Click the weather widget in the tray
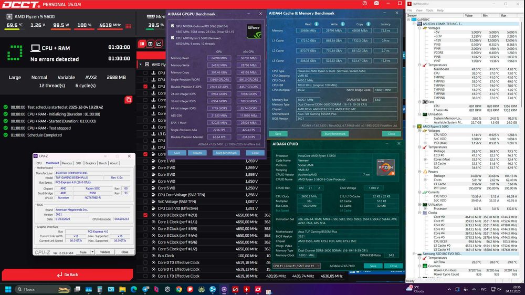Screen dimensions: 525x295 click(415, 289)
